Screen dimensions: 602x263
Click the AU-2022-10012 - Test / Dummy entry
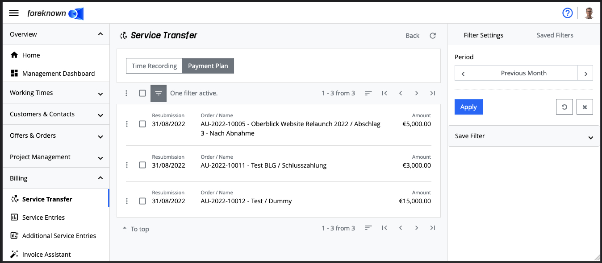(x=246, y=201)
